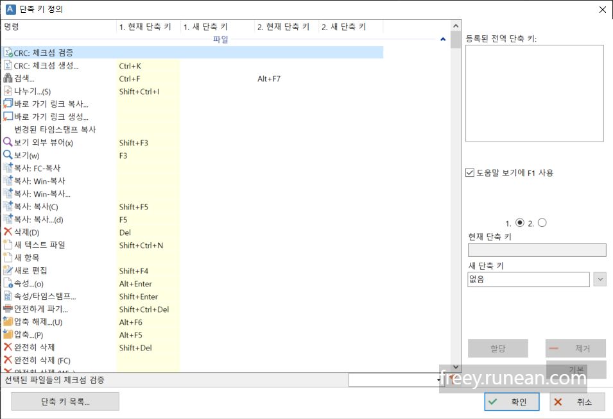Click the 복사: FC-복사 icon
This screenshot has width=613, height=419.
tap(8, 168)
